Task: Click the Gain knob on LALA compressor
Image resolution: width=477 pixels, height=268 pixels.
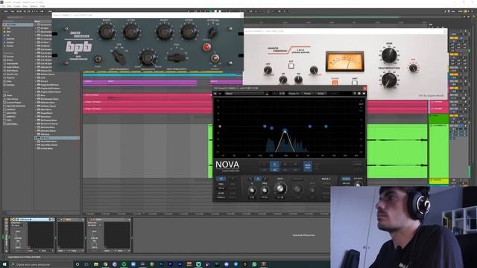Action: point(389,55)
